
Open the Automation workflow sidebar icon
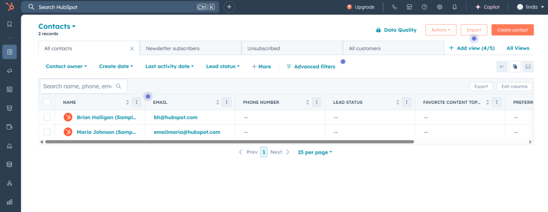[x=10, y=183]
